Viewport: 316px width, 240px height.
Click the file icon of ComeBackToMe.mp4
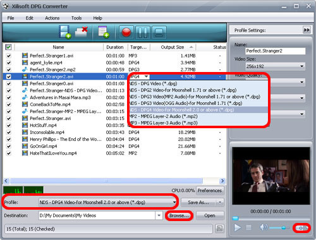click(25, 104)
